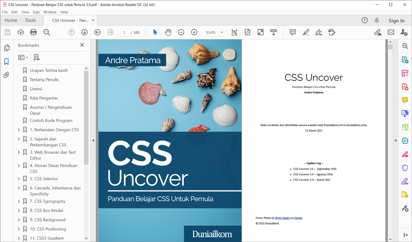The height and width of the screenshot is (242, 412).
Task: Expand bookmark 1. Berkenalan Dengan CSS
Action: point(19,130)
